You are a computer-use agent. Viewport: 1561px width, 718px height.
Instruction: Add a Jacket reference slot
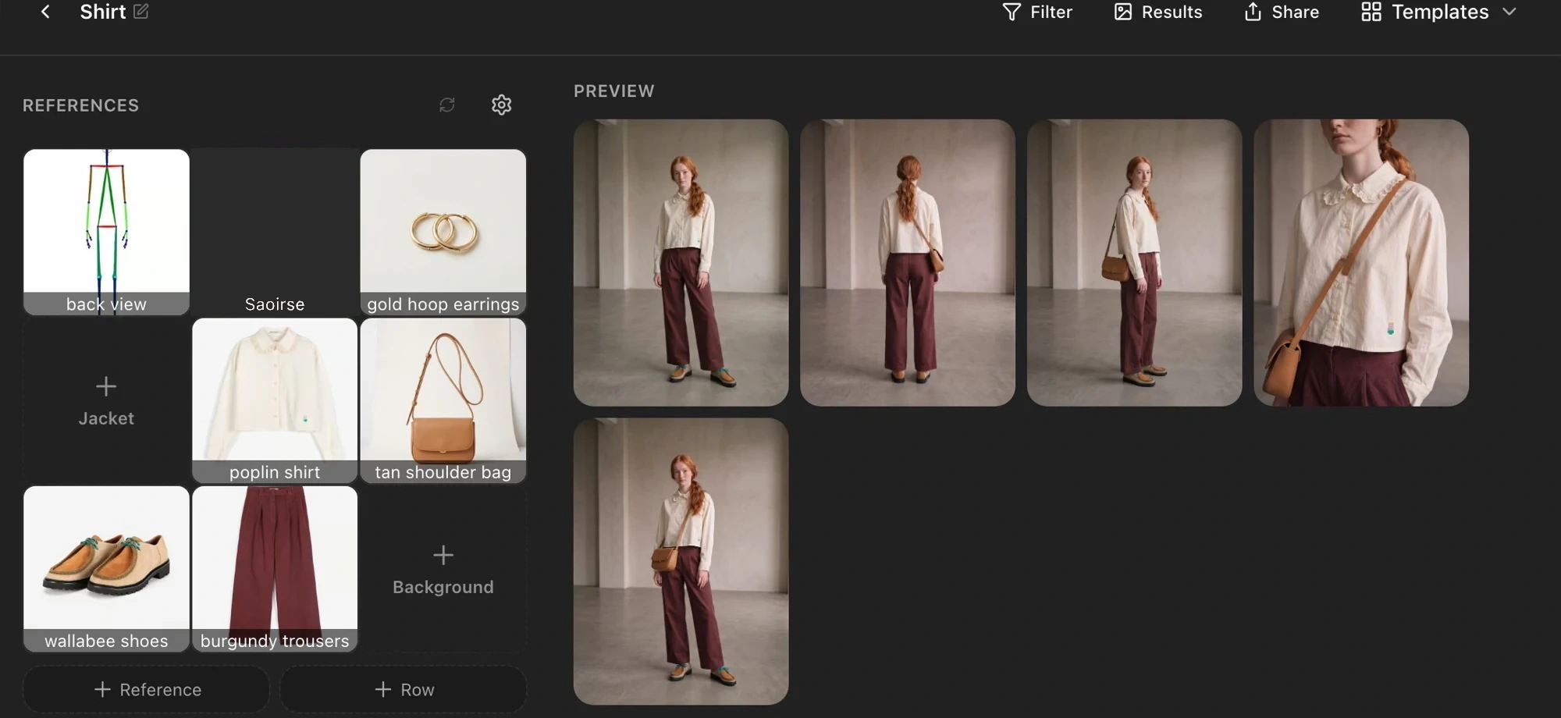tap(106, 401)
